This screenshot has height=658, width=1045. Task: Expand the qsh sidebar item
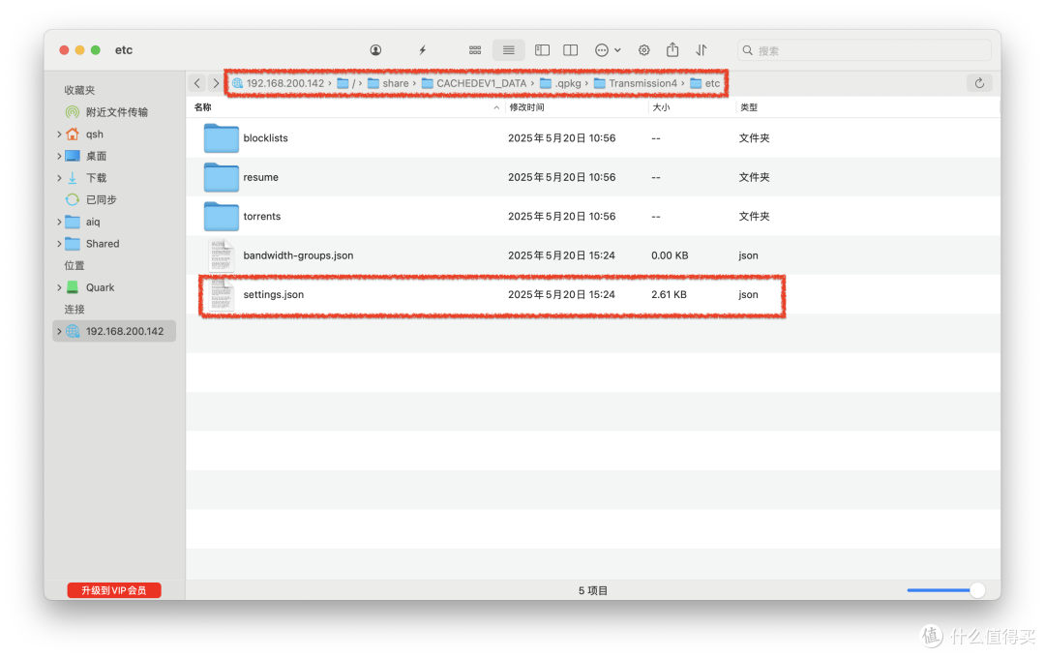pos(59,134)
